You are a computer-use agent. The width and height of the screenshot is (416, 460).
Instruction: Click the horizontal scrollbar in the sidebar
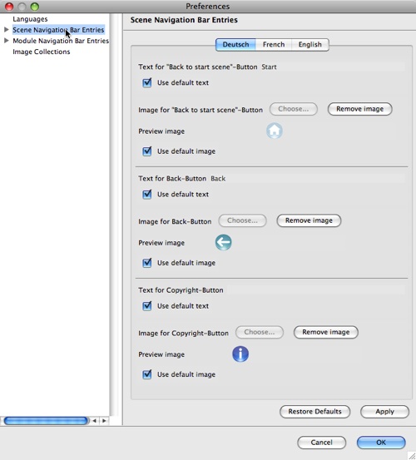(46, 421)
